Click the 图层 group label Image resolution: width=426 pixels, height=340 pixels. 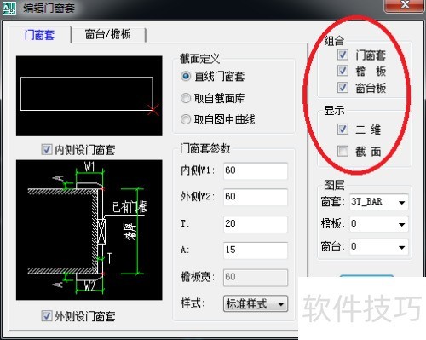(x=334, y=185)
